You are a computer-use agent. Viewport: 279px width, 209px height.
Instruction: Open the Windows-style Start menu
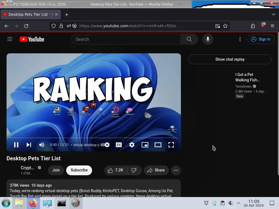click(x=6, y=203)
